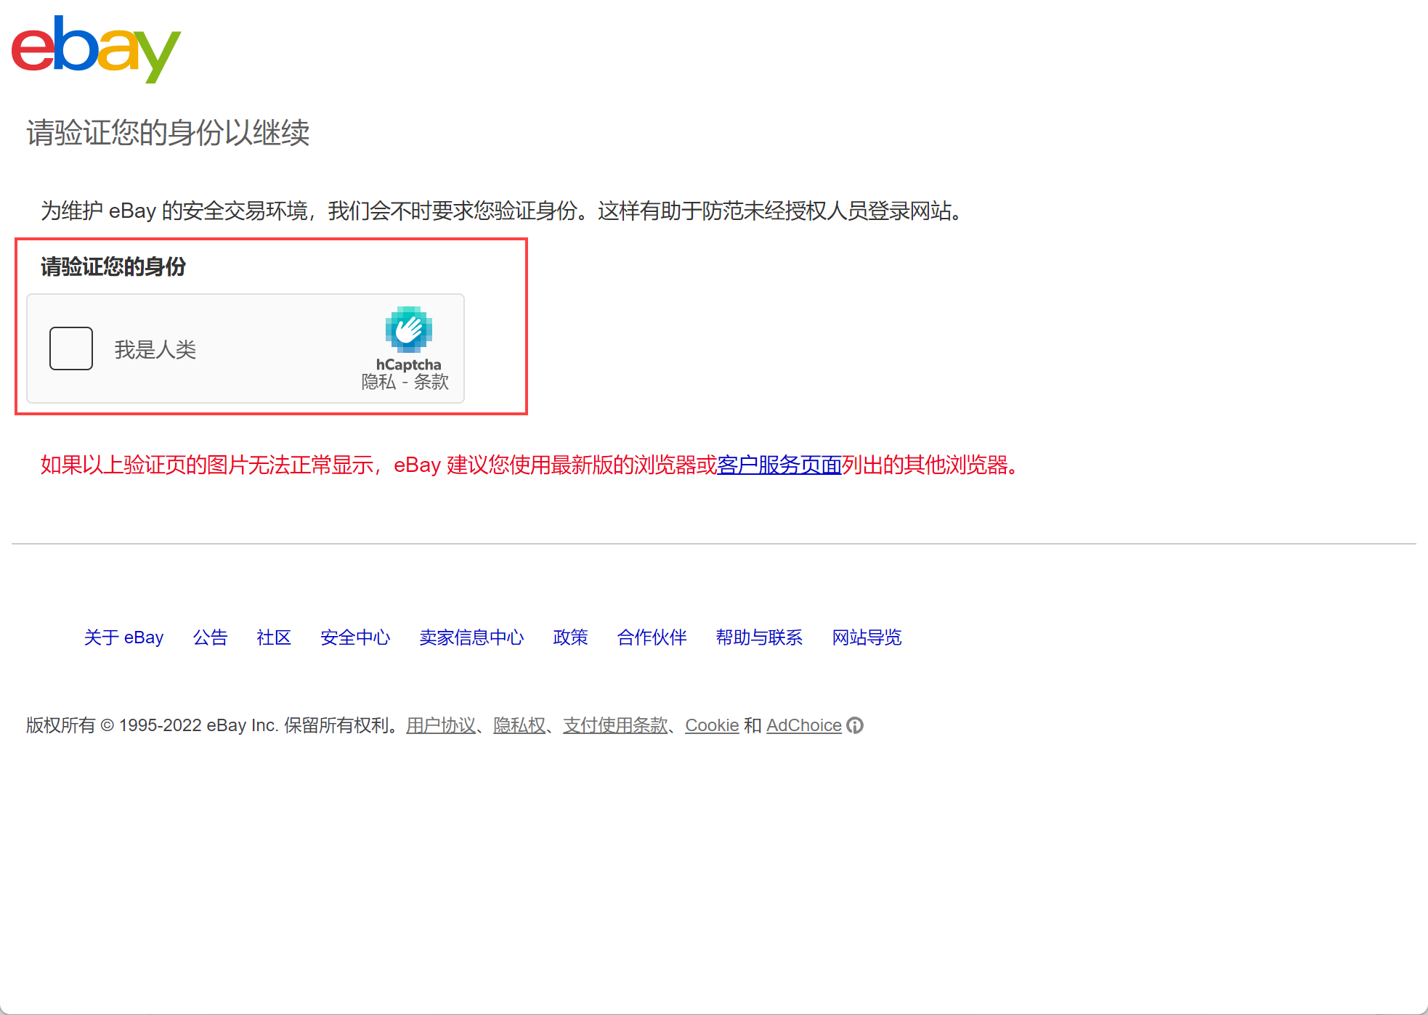Open 帮助与联系 footer link

pyautogui.click(x=759, y=637)
